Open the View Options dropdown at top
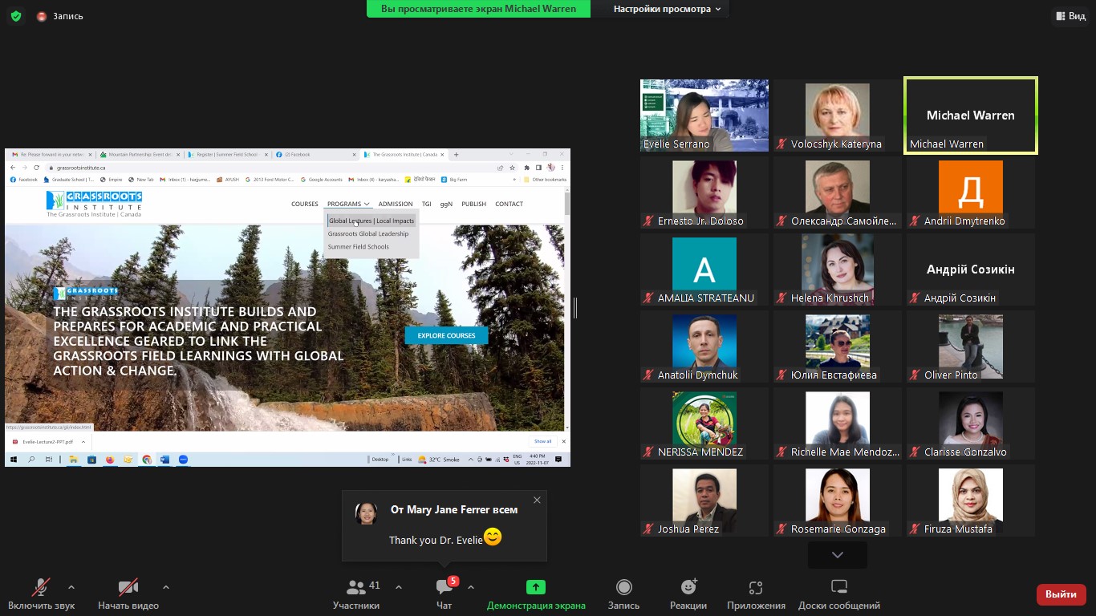This screenshot has height=616, width=1096. tap(666, 9)
